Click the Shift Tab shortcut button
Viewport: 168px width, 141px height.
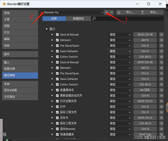145,134
